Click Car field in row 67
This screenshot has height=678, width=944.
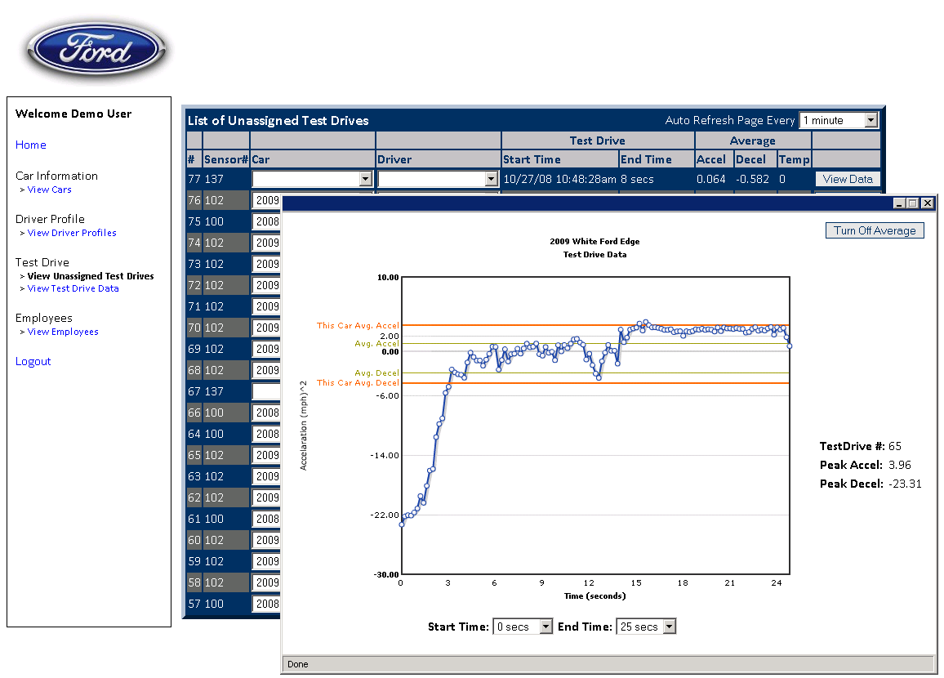tap(266, 391)
